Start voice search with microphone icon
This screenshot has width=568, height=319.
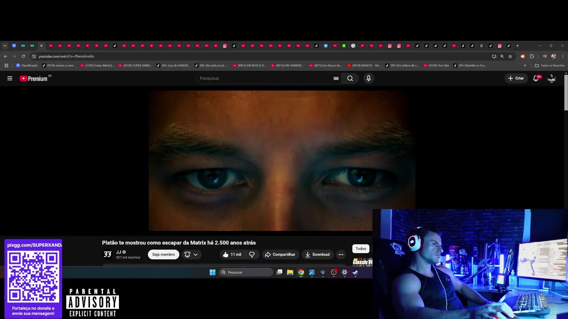(x=368, y=78)
